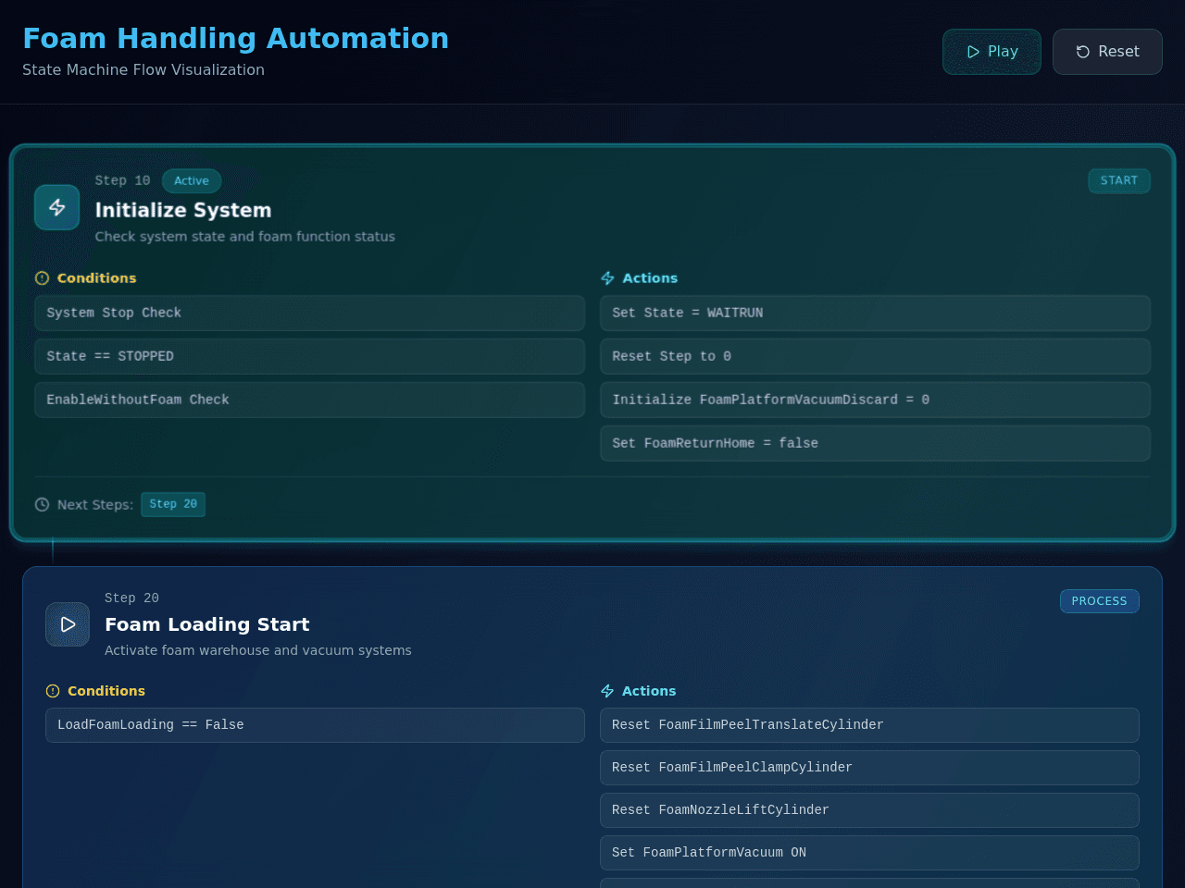
Task: Select Reset FoamNozzleLiftCylinder action
Action: pos(869,810)
